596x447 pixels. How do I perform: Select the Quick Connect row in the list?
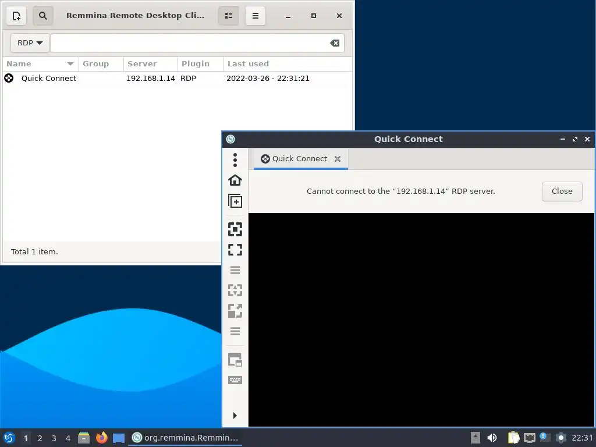(x=177, y=79)
